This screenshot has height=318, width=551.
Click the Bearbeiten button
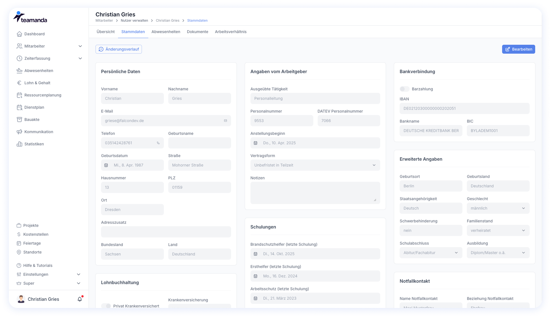(518, 49)
